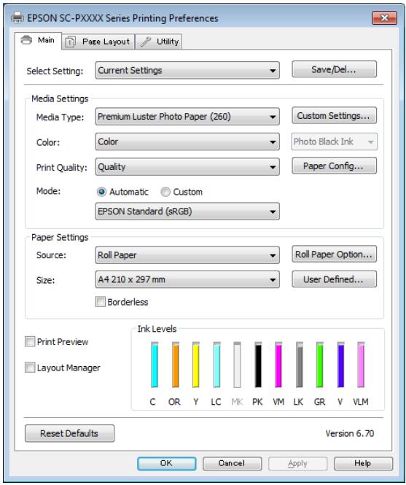Click the Reset Defaults button
This screenshot has height=485, width=406.
coord(69,433)
